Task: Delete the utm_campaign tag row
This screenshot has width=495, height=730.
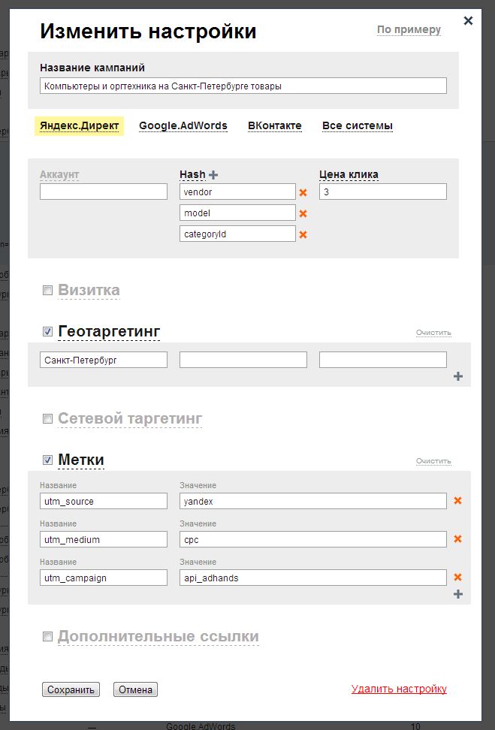Action: (457, 577)
